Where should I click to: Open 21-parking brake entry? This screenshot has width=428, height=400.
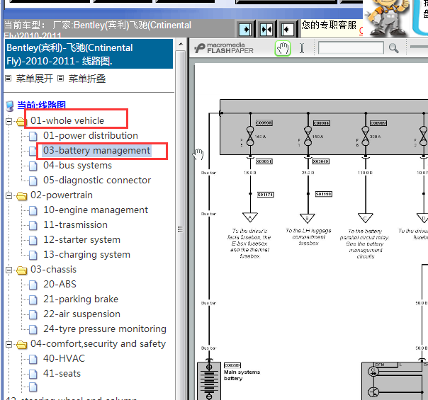tap(81, 299)
